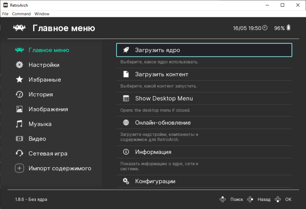Click the Назад label
This screenshot has width=306, height=209.
coord(264,200)
